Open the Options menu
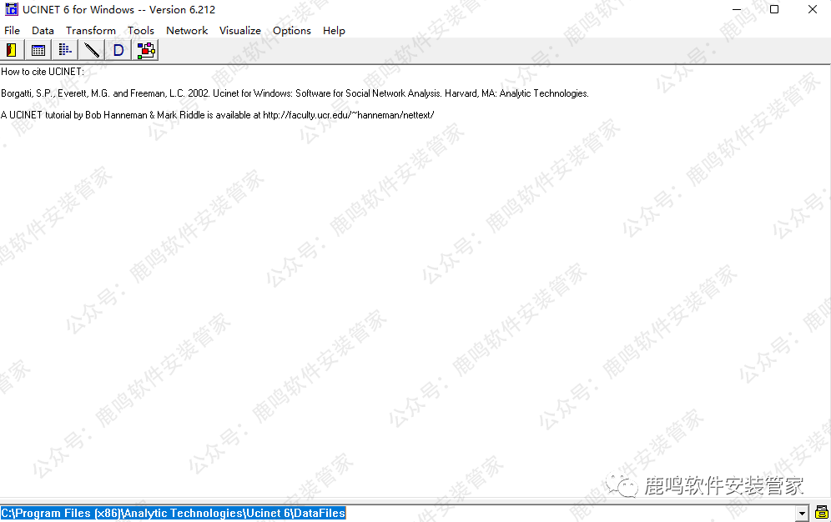The width and height of the screenshot is (831, 522). [x=292, y=31]
